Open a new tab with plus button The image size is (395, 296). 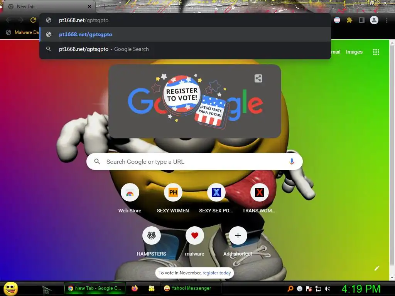(x=104, y=7)
